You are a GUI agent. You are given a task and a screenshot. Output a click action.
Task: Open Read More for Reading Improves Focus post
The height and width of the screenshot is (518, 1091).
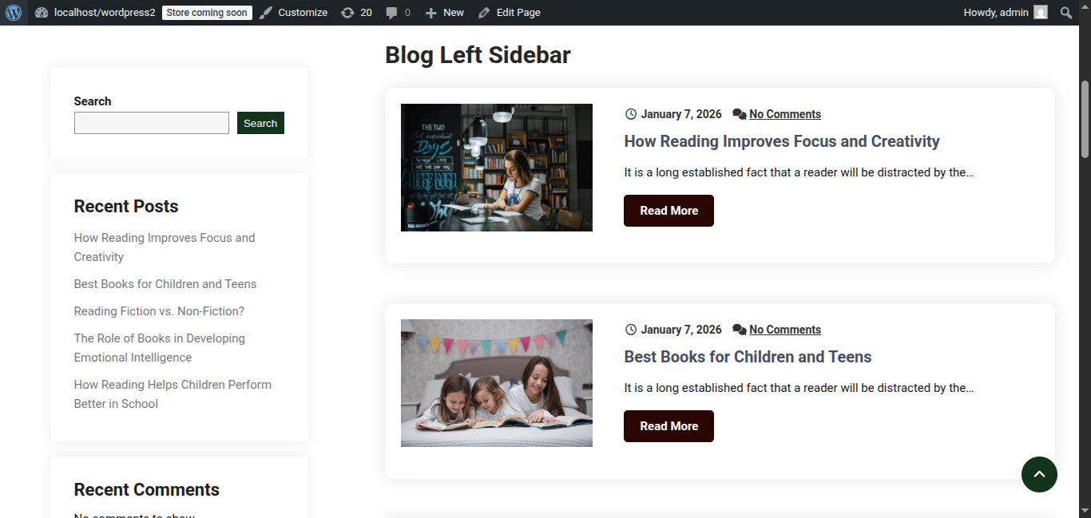pos(668,211)
